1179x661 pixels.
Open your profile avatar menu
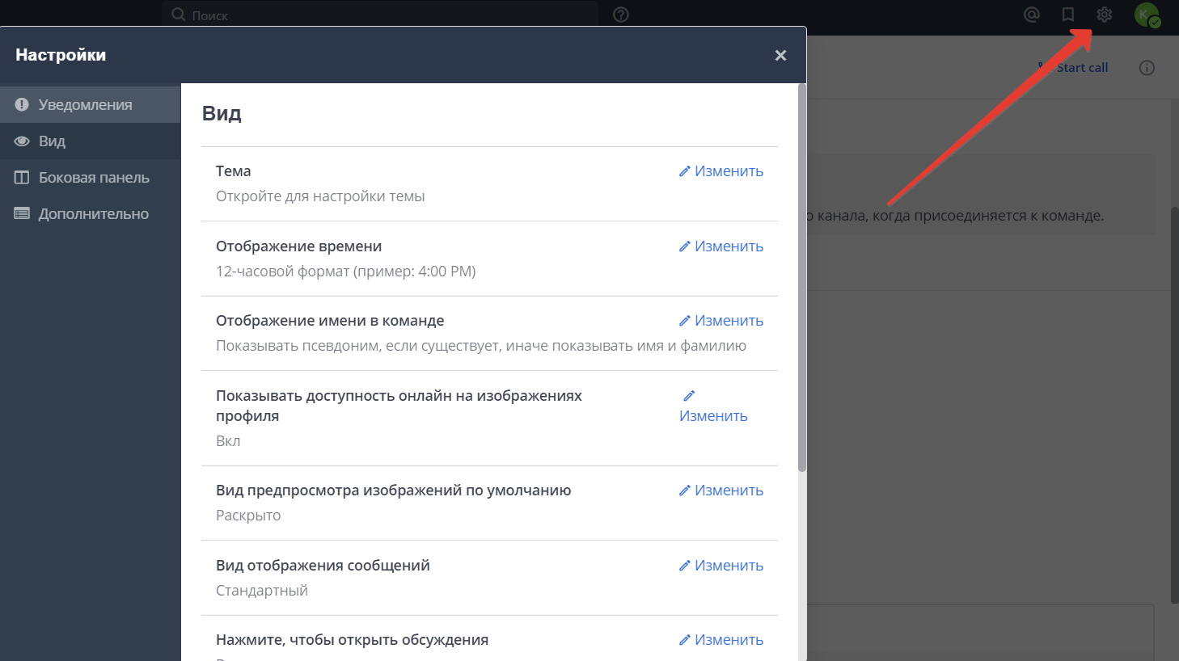tap(1146, 14)
